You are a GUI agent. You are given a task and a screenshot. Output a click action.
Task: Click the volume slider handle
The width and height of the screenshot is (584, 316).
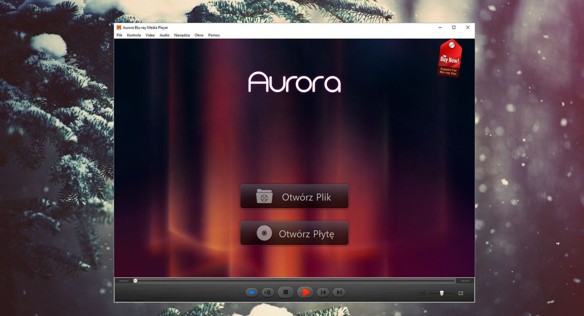pyautogui.click(x=442, y=293)
